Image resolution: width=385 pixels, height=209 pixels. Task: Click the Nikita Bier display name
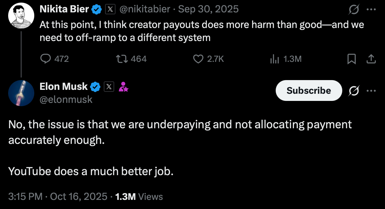coord(64,9)
